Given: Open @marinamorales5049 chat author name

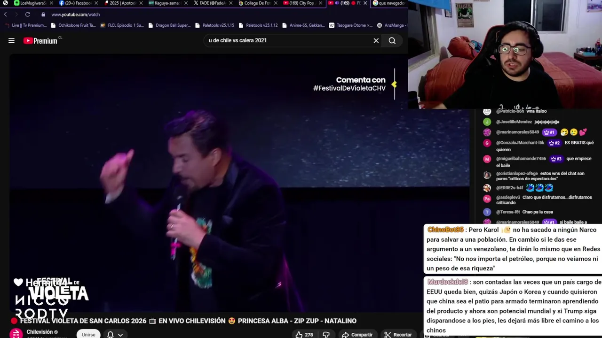Looking at the screenshot, I should (x=517, y=132).
